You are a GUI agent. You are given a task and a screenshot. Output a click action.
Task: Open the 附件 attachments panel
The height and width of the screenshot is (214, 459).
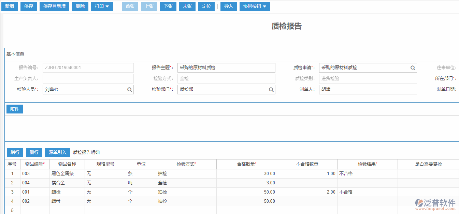tap(14, 109)
